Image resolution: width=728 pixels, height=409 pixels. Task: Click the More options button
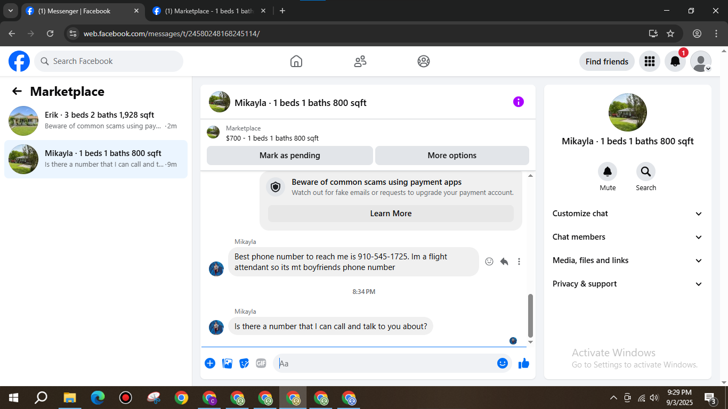[452, 156]
